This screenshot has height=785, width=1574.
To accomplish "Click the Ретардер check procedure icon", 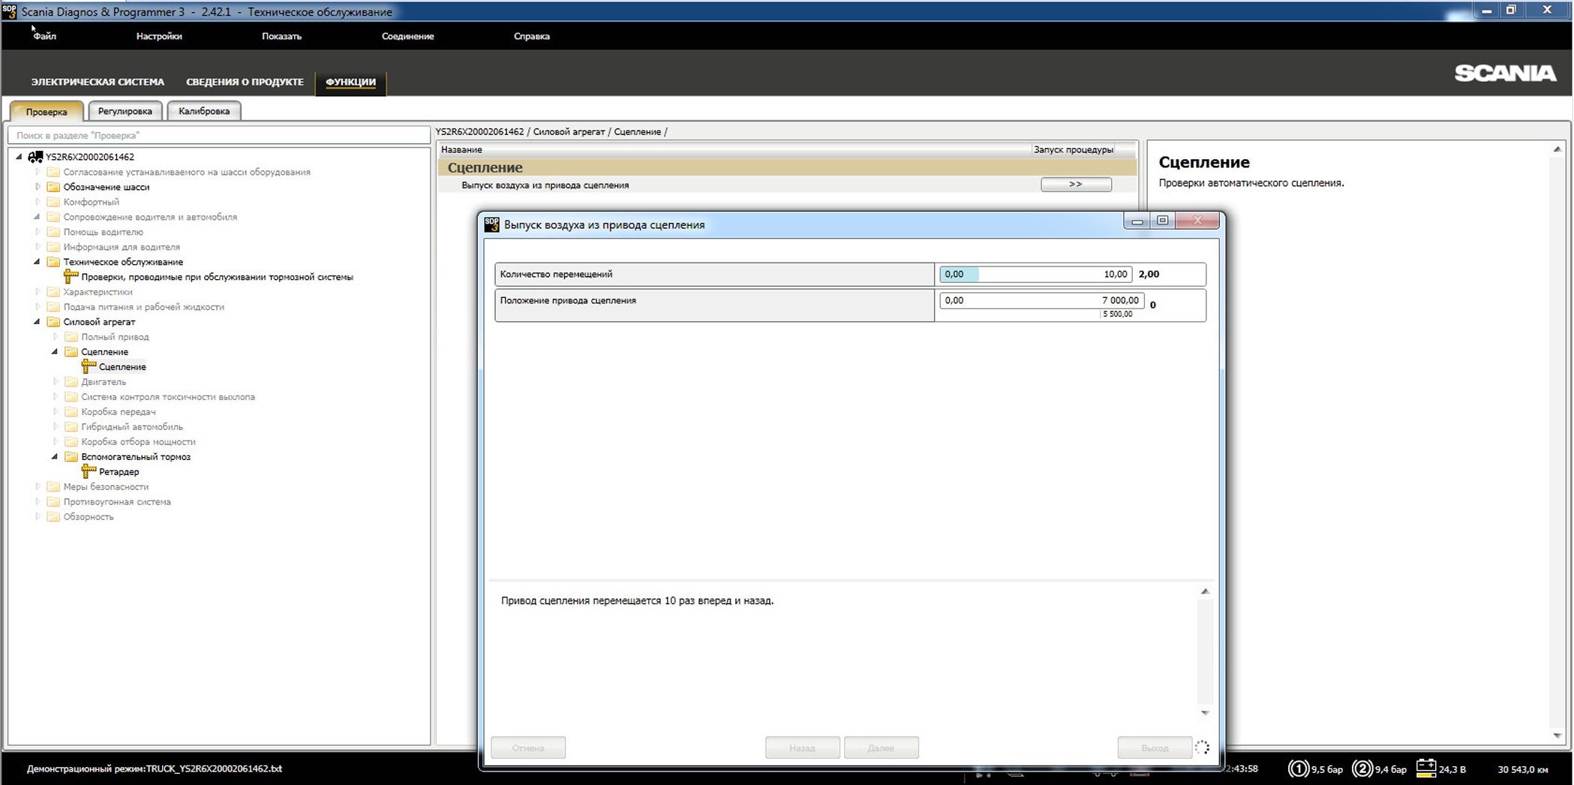I will pyautogui.click(x=89, y=471).
